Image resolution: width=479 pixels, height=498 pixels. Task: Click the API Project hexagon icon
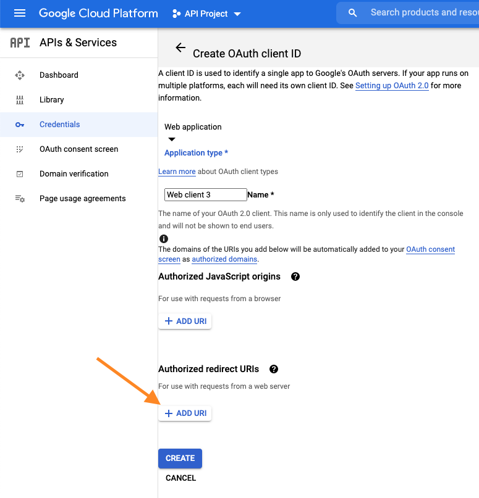176,14
